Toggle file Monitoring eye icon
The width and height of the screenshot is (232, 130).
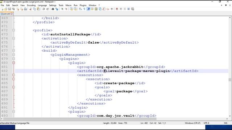click(112, 9)
